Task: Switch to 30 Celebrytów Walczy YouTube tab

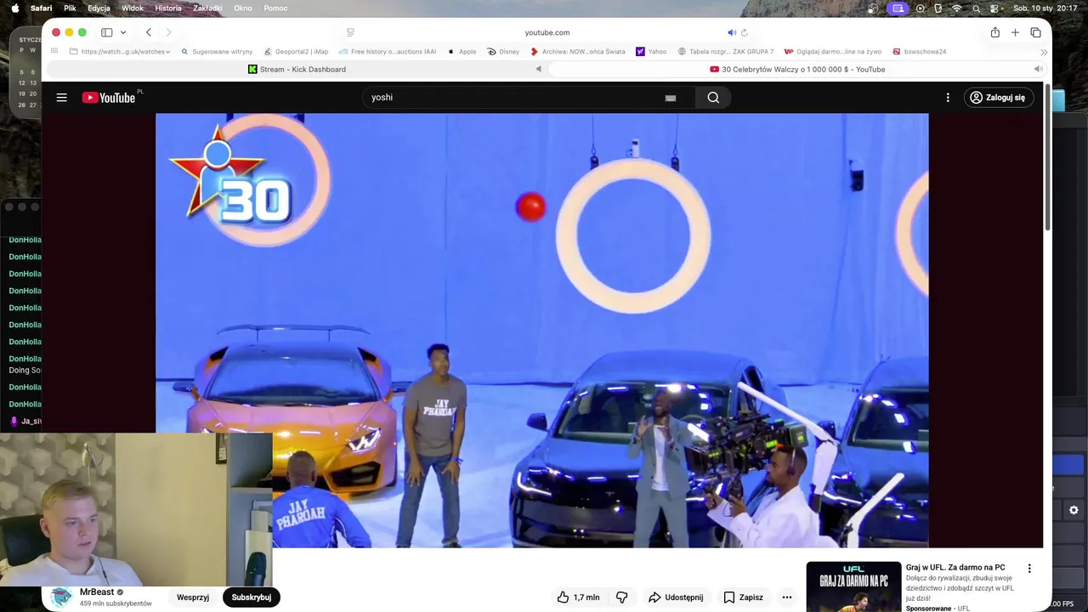Action: [x=797, y=70]
